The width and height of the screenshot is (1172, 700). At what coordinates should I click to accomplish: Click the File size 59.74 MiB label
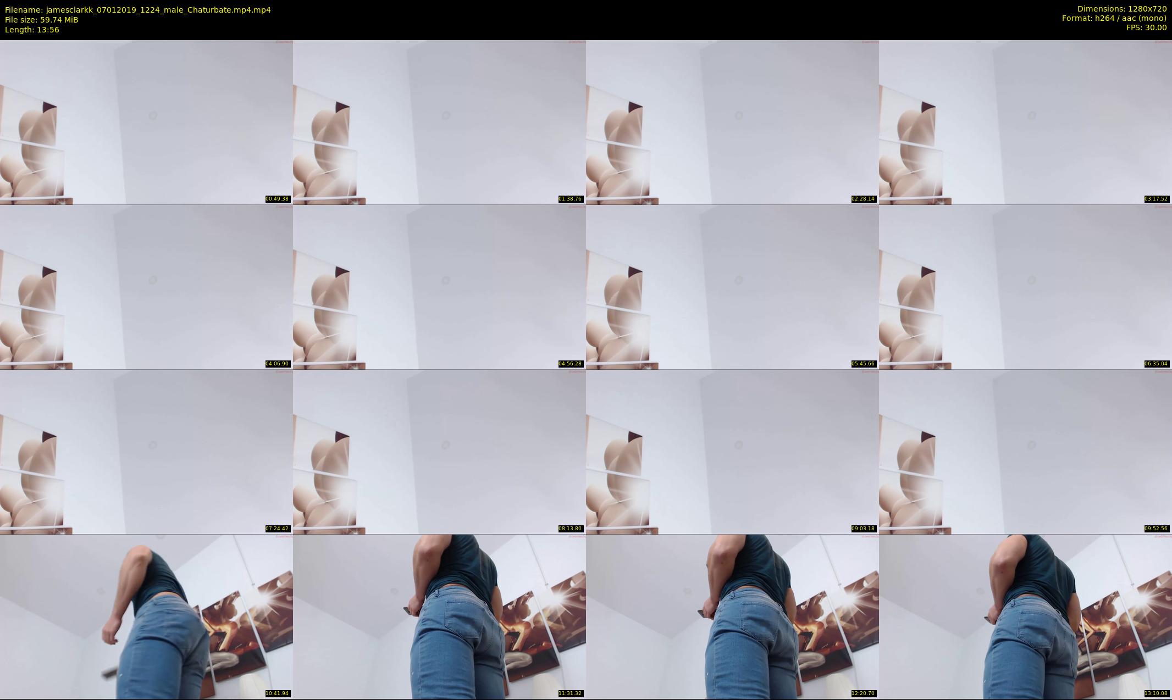point(41,20)
